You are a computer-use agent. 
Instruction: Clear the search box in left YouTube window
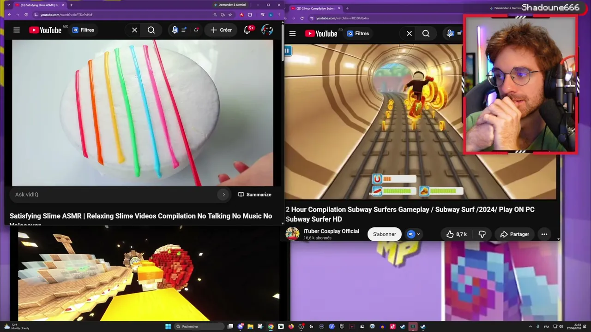point(134,30)
